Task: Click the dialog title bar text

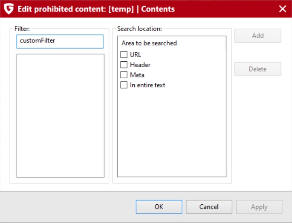Action: (x=96, y=9)
